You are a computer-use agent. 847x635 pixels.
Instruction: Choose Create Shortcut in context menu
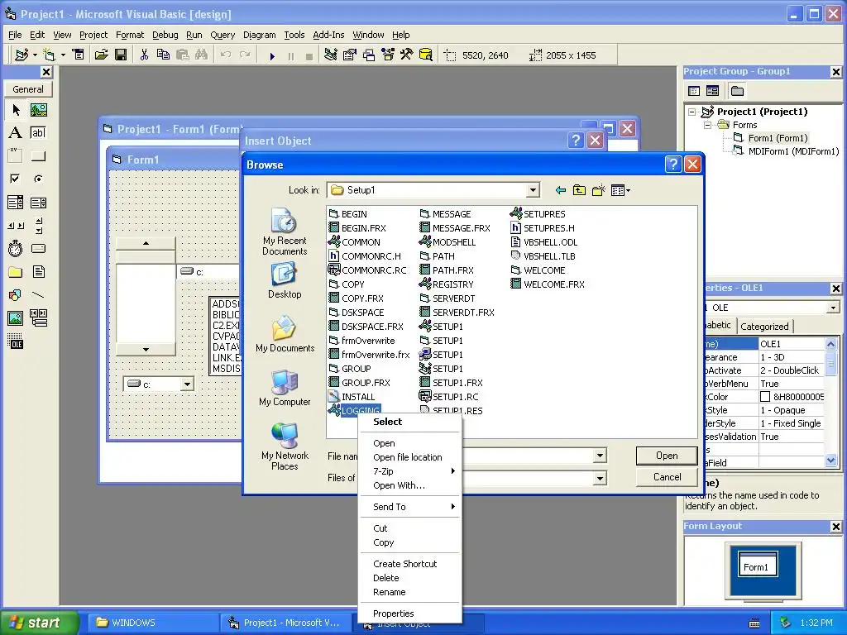410,564
